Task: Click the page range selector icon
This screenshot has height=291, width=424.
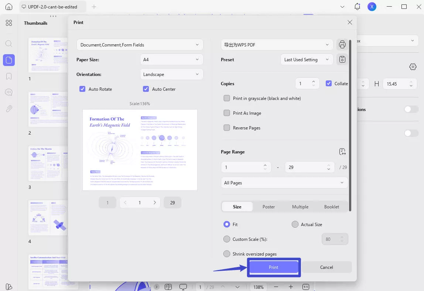Action: pos(342,151)
